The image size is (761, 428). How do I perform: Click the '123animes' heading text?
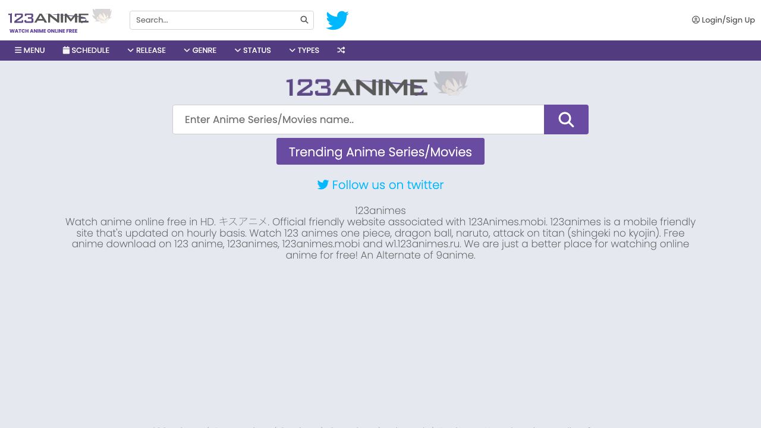click(380, 210)
